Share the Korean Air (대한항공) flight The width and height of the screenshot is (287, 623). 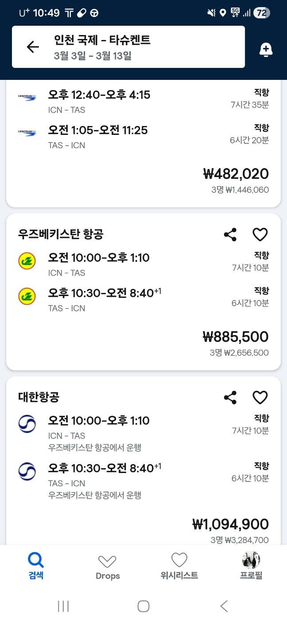click(x=230, y=398)
